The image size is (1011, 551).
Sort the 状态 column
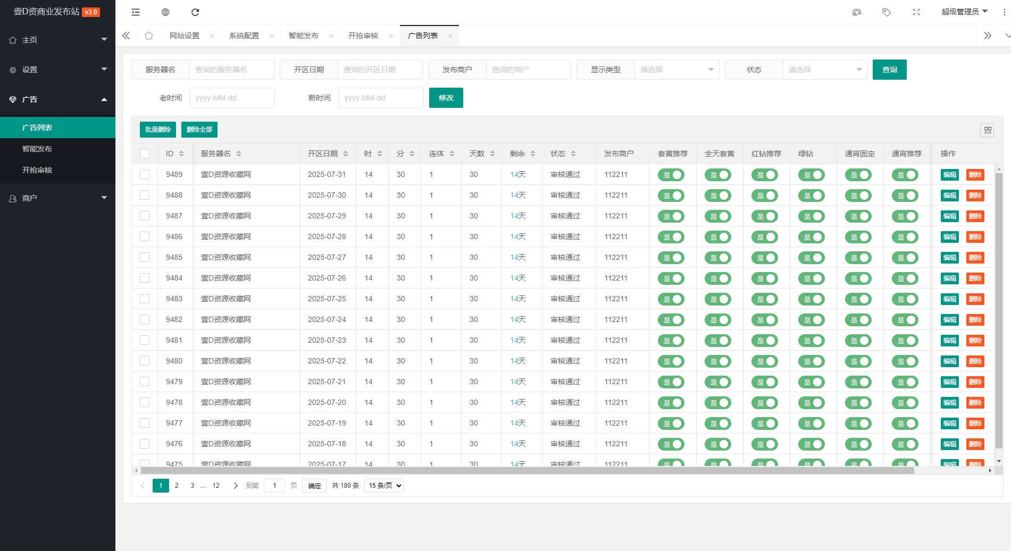(573, 154)
